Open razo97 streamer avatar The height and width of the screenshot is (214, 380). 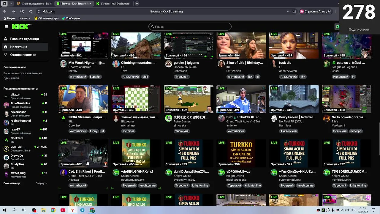[x=63, y=64]
